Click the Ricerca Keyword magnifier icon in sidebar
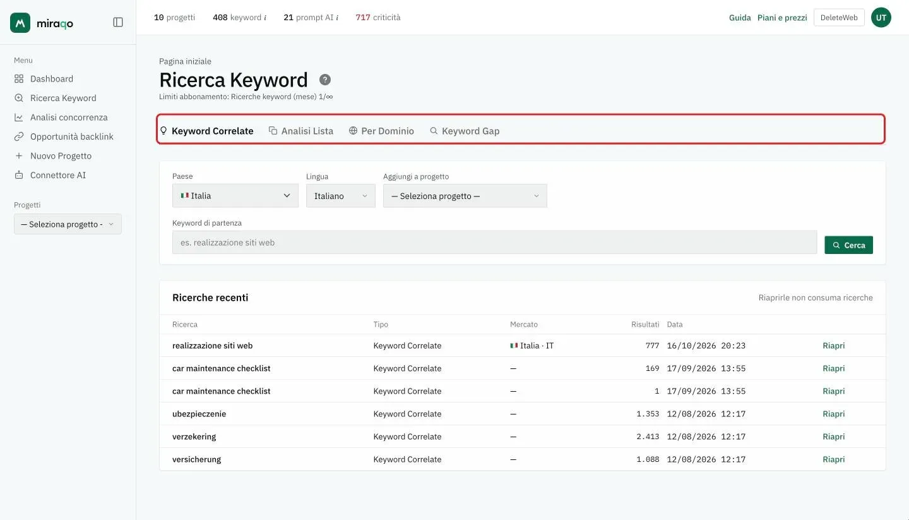 pyautogui.click(x=19, y=98)
